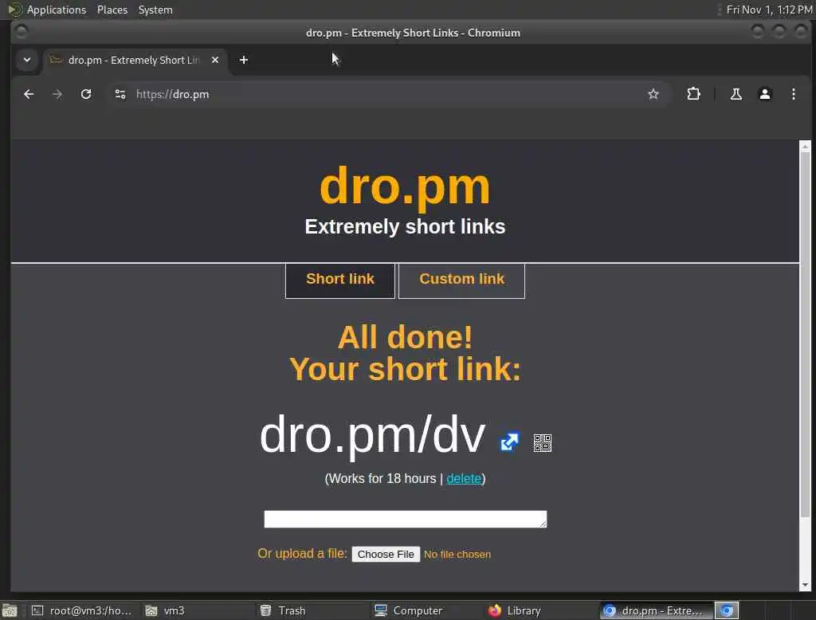816x620 pixels.
Task: Click the 'Works for 18 hours' text
Action: [x=382, y=478]
